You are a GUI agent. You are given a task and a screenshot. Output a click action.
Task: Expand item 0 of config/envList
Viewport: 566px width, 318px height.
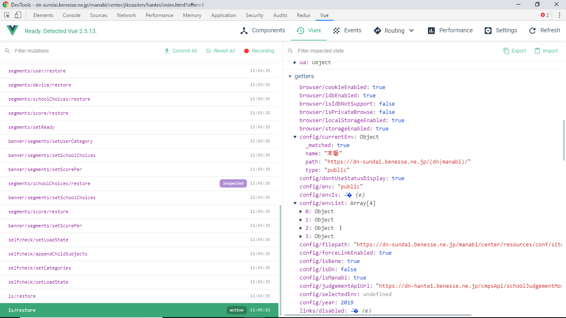coord(301,212)
